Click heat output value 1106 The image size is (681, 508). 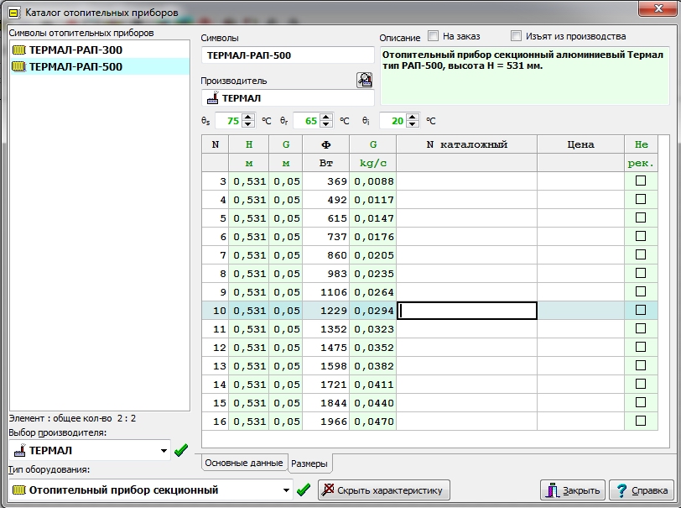333,292
